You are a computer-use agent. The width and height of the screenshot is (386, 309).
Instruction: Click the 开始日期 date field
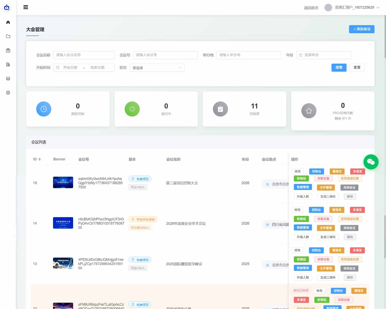tap(70, 68)
